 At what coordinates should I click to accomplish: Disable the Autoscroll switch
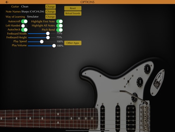(x=24, y=22)
